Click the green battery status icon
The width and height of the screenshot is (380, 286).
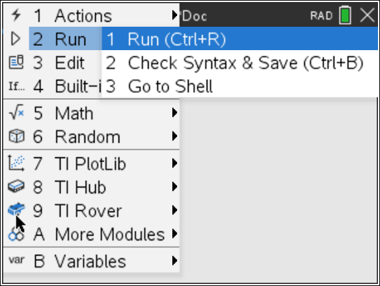(345, 15)
